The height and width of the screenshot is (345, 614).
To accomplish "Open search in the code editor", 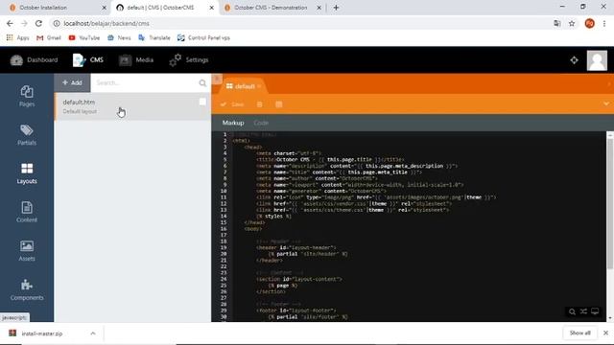I will pos(572,311).
